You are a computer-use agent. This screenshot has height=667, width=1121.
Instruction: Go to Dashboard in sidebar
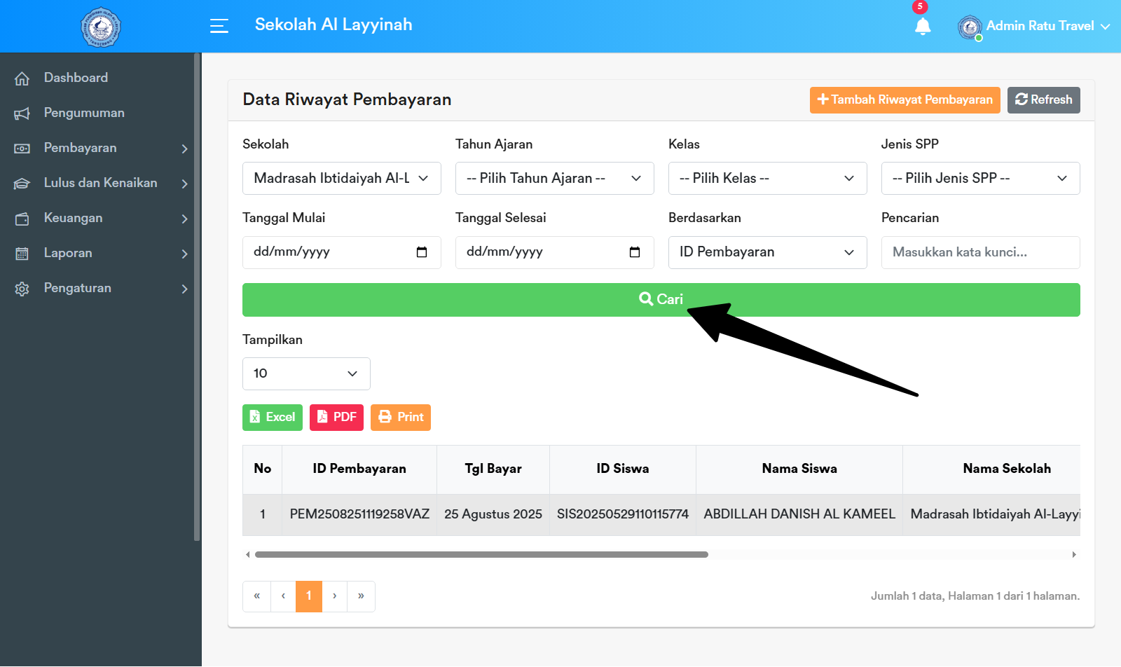[x=76, y=78]
